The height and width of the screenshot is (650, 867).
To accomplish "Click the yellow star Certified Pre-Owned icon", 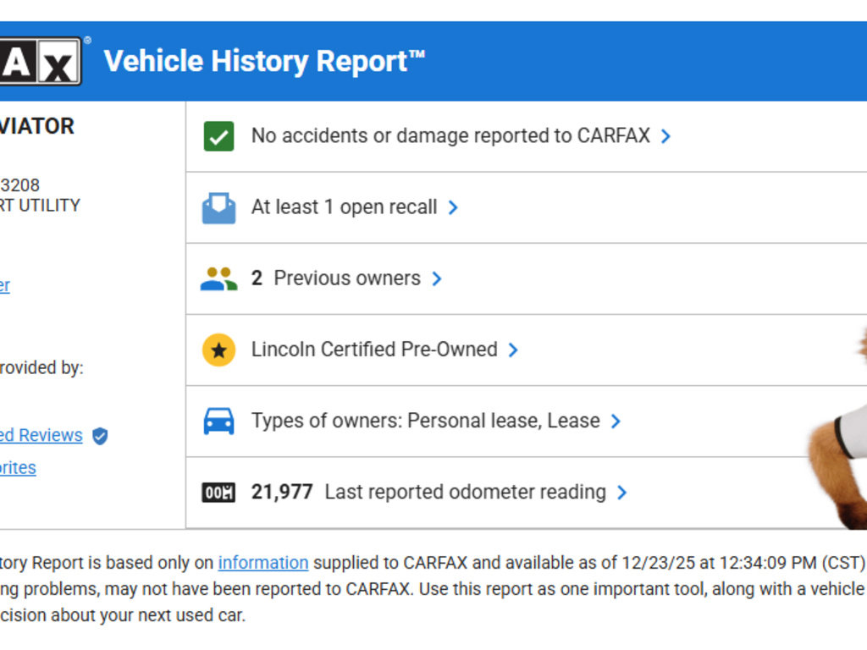I will click(218, 350).
